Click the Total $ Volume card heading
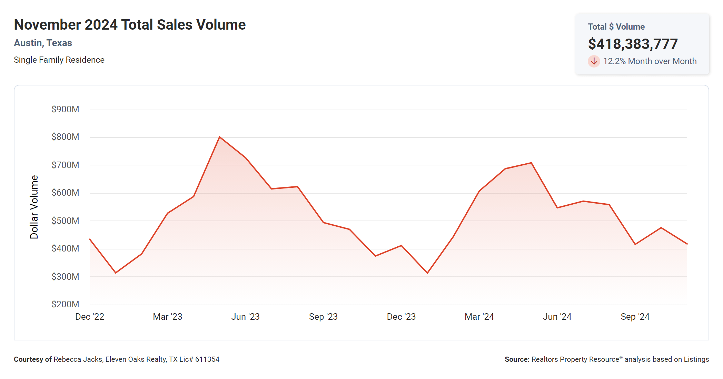 [x=616, y=27]
